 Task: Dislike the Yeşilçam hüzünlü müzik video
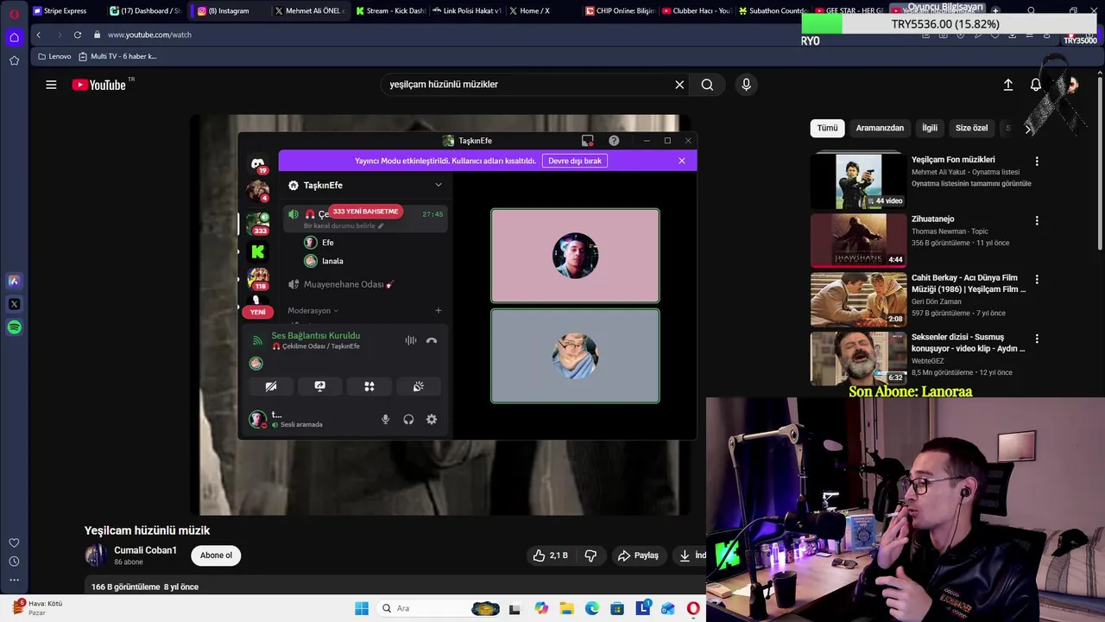(591, 555)
